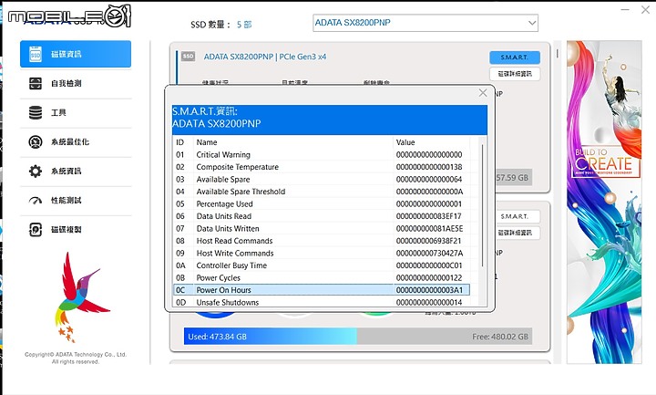Open the 系統資訊 system info tab

point(76,171)
